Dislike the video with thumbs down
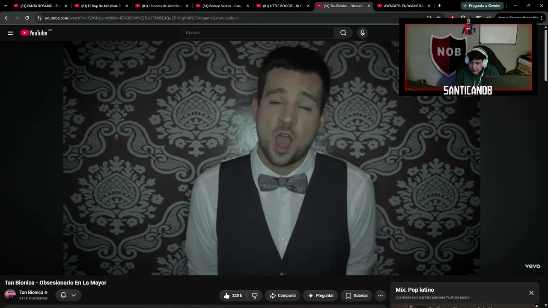548x308 pixels. point(255,296)
